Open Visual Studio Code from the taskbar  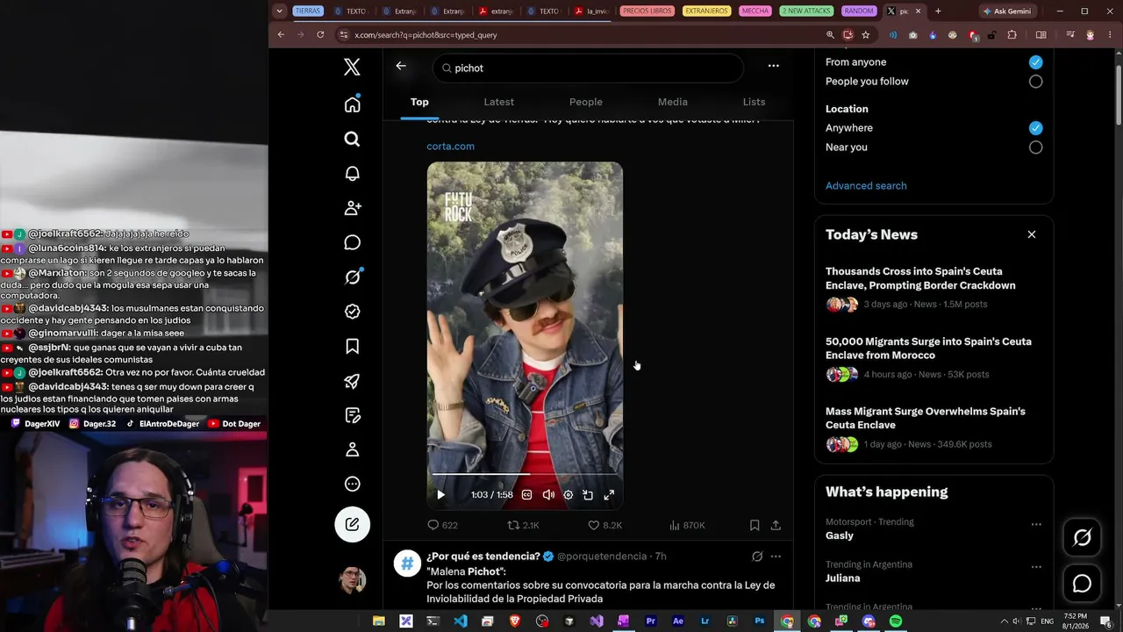coord(461,621)
